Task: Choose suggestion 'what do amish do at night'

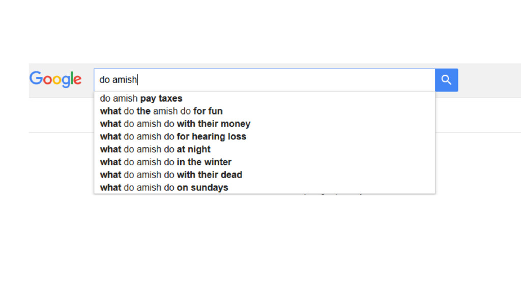Action: coord(265,149)
